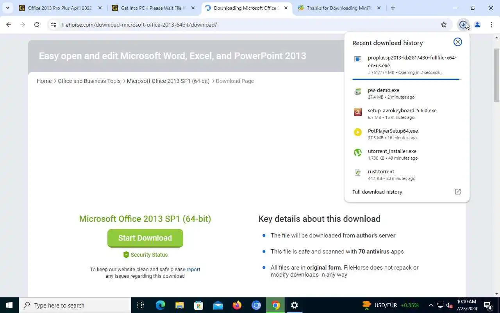500x313 pixels.
Task: Open the notification center icon
Action: [x=488, y=305]
